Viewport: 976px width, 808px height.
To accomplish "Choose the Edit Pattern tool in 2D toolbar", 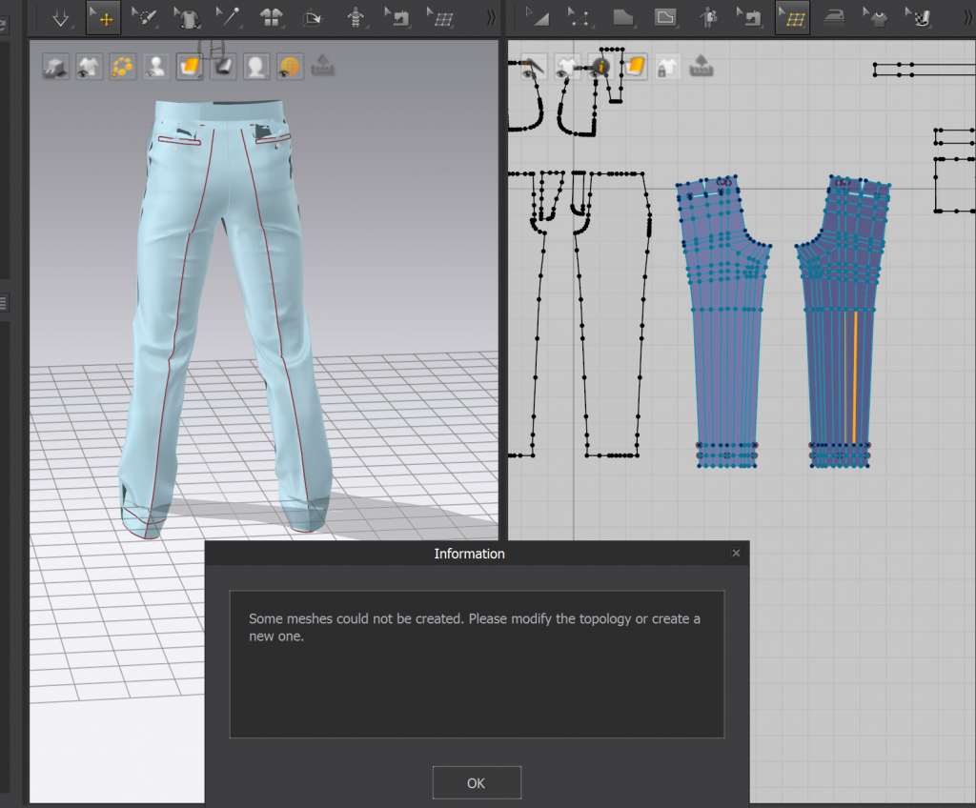I will [x=539, y=17].
